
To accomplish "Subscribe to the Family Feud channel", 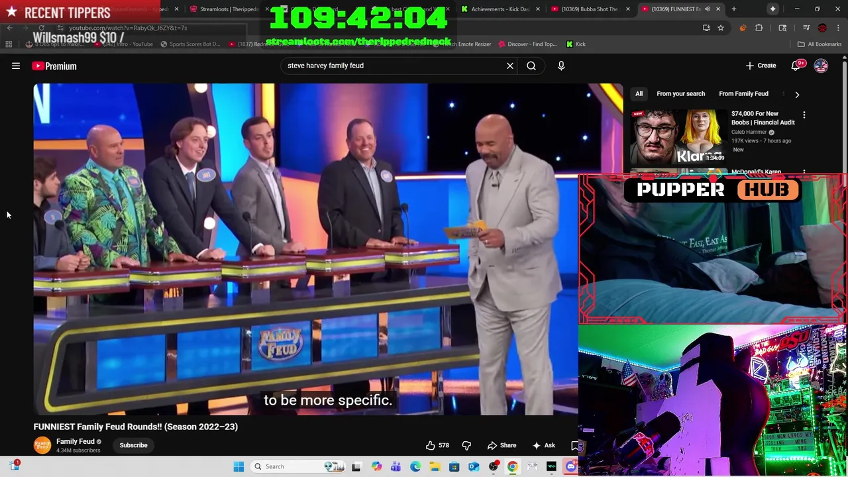I will coord(133,445).
